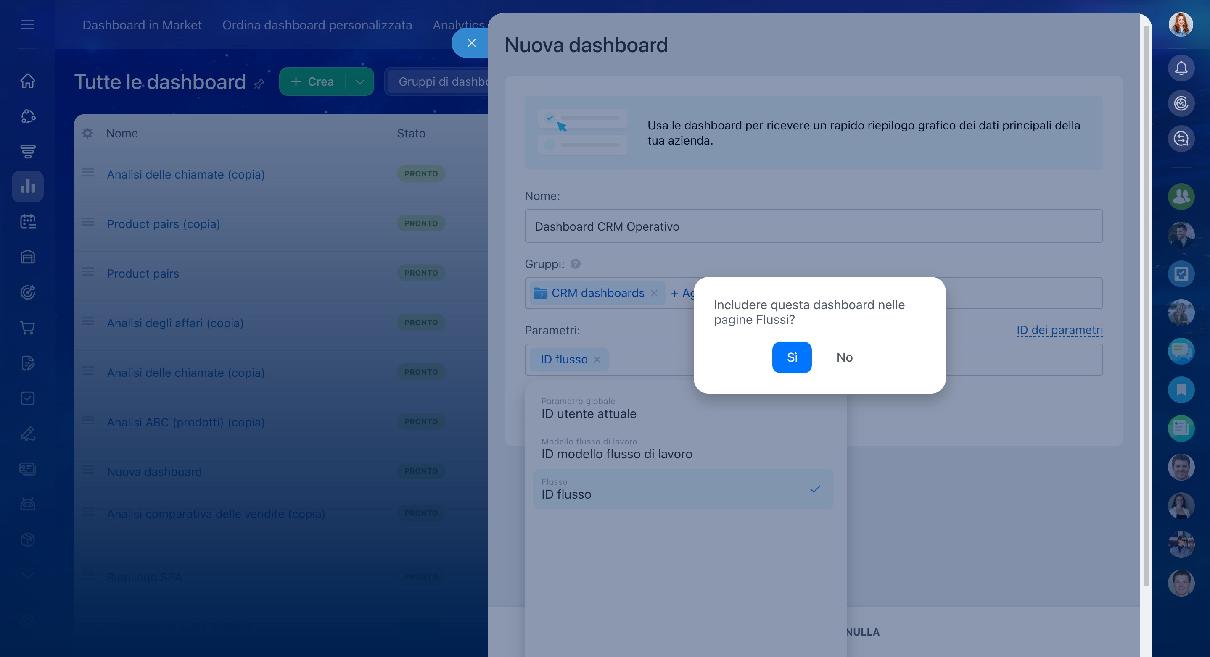This screenshot has width=1210, height=657.
Task: Click the home icon in sidebar
Action: point(28,81)
